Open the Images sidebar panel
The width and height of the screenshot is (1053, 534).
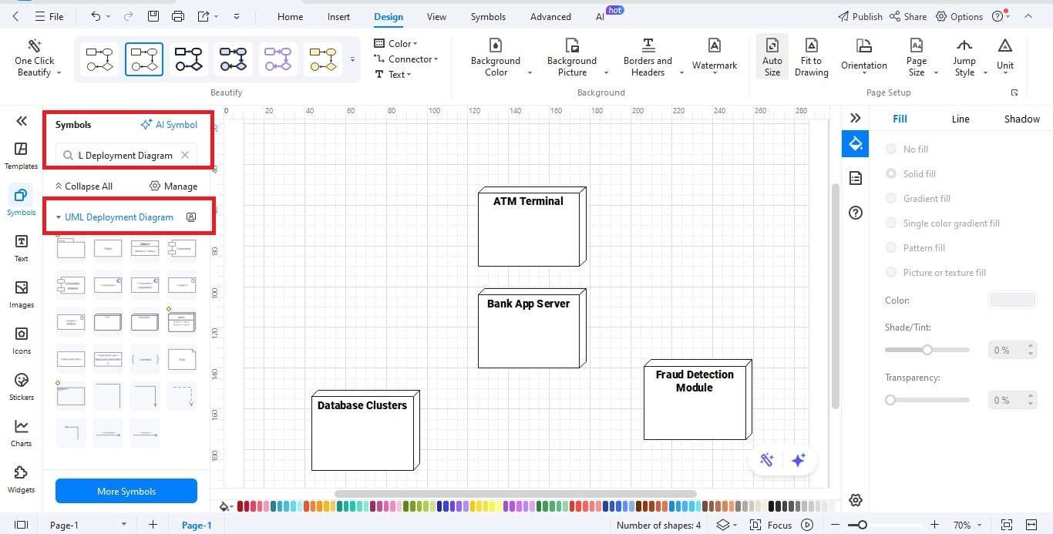21,294
